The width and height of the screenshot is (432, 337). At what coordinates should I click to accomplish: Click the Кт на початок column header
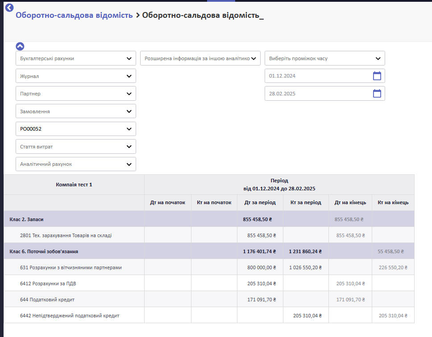(x=214, y=202)
